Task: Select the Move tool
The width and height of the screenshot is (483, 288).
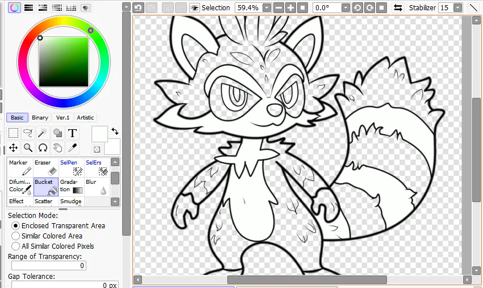Action: (x=13, y=148)
